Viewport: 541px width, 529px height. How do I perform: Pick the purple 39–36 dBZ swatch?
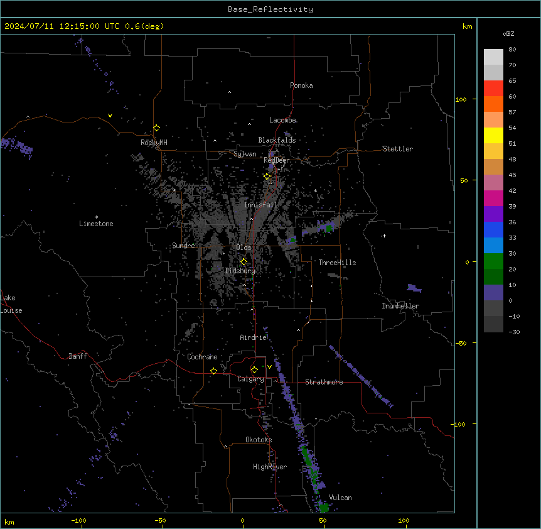click(493, 214)
